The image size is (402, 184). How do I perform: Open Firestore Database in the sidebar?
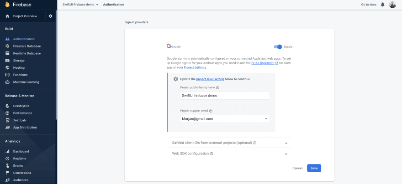point(28,46)
